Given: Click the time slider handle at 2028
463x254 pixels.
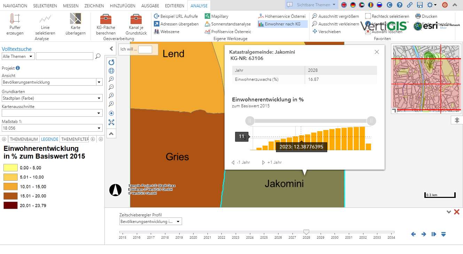Looking at the screenshot, I should 306,231.
